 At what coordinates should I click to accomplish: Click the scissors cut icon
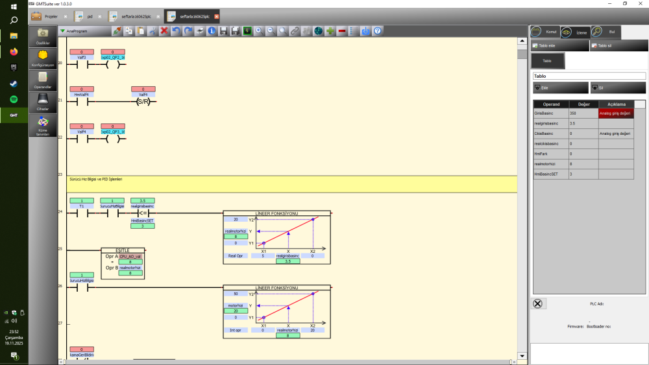point(153,30)
